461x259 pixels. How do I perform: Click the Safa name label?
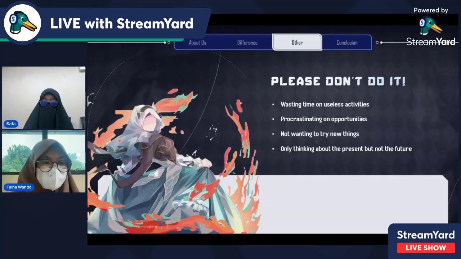point(11,124)
